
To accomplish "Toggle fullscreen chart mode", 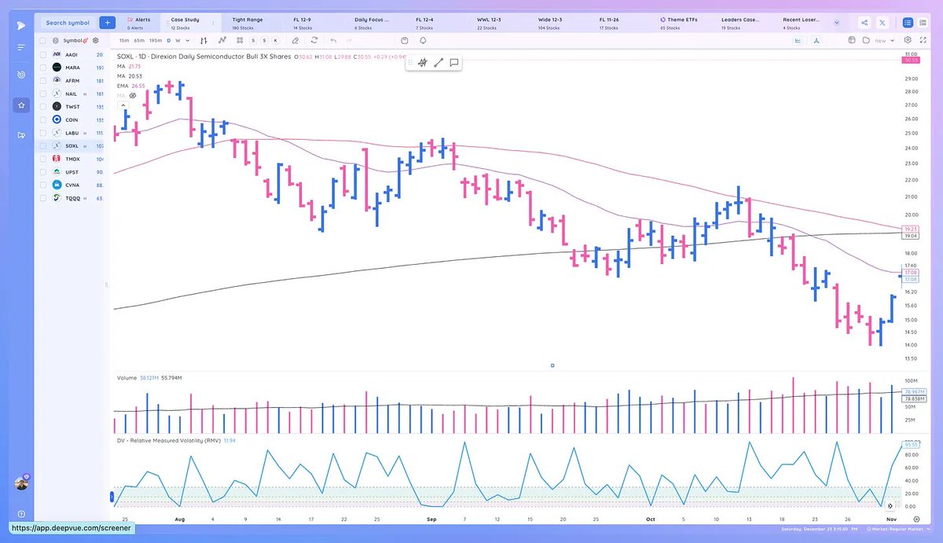I will (x=923, y=40).
